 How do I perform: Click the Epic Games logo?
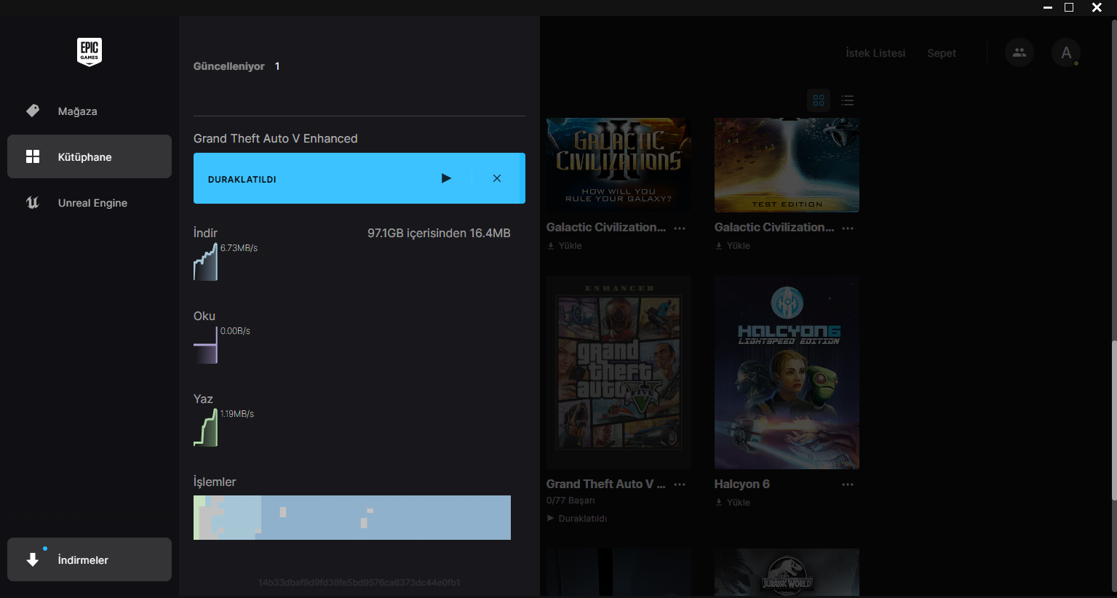pyautogui.click(x=90, y=52)
